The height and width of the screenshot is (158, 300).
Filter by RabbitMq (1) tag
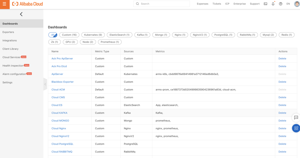tap(247, 35)
